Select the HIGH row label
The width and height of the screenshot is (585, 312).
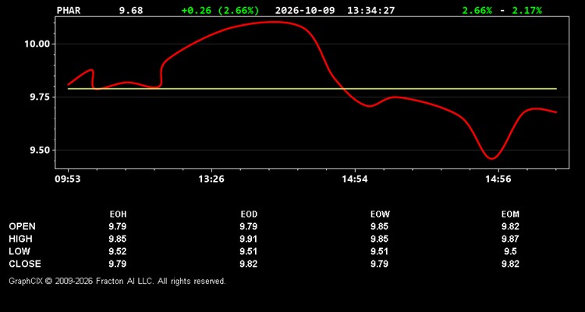20,239
